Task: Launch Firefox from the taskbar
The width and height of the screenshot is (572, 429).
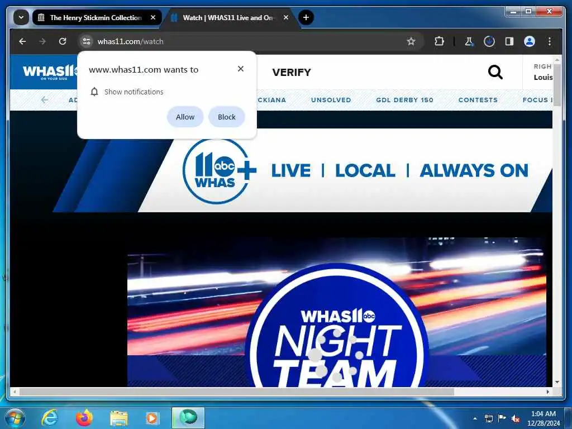Action: pyautogui.click(x=84, y=418)
